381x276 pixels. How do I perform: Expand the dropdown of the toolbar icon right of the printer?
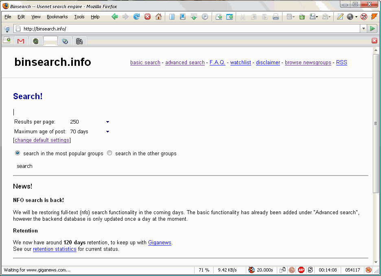pos(293,17)
